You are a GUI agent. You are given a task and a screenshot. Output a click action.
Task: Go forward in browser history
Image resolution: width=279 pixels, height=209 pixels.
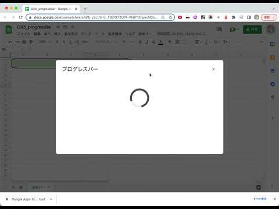pyautogui.click(x=13, y=17)
